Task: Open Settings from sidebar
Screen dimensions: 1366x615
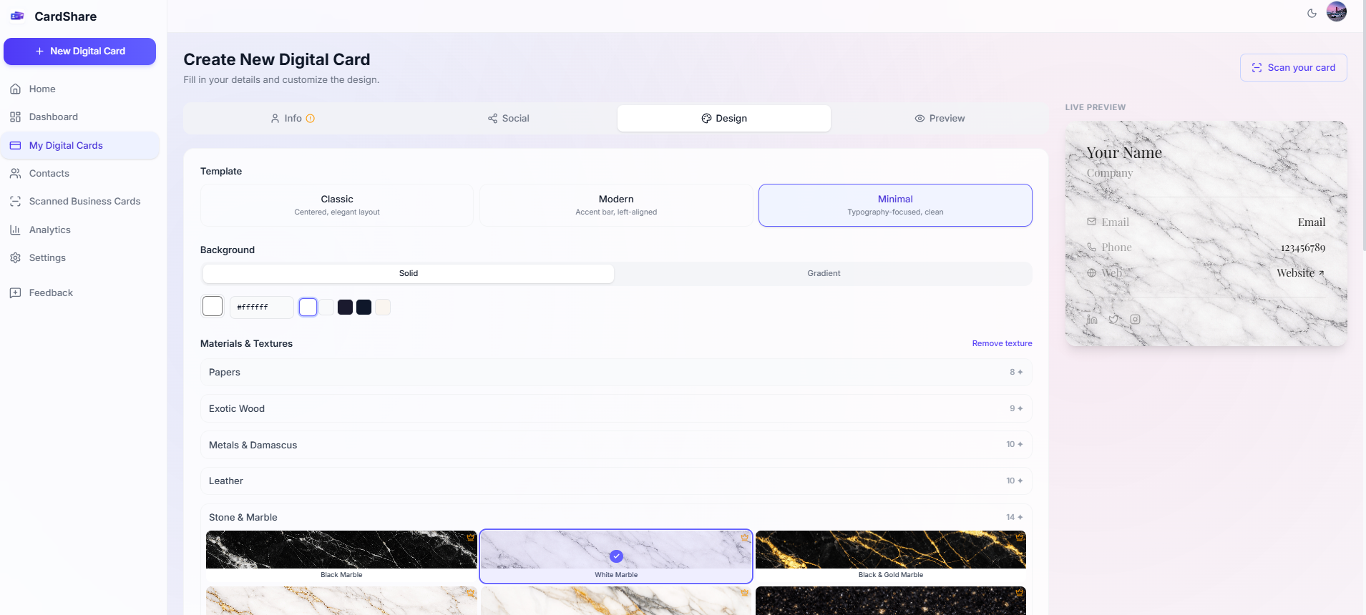Action: pyautogui.click(x=80, y=257)
